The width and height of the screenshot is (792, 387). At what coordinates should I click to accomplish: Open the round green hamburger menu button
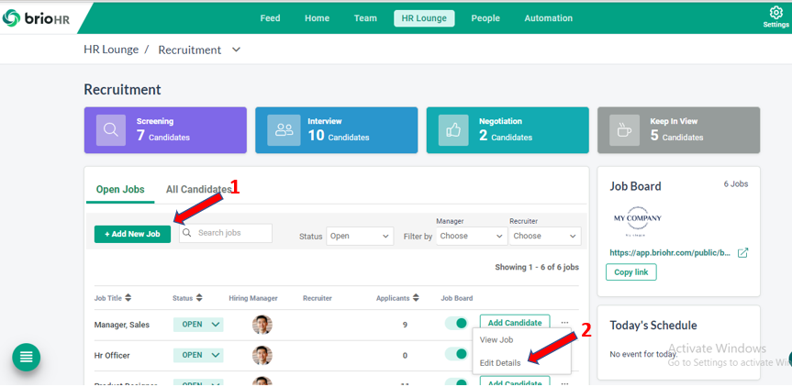[27, 358]
